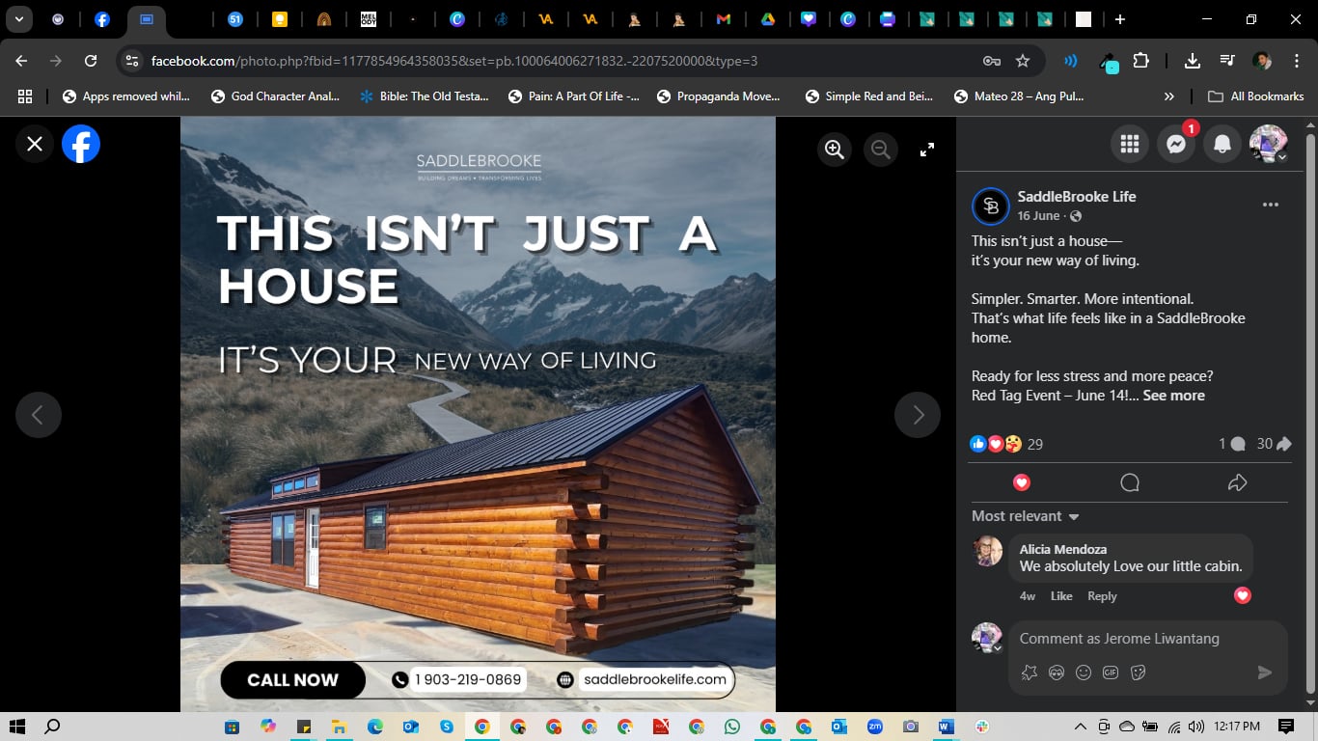Enter fullscreen photo view
Screen dimensions: 1318x741
tap(926, 149)
